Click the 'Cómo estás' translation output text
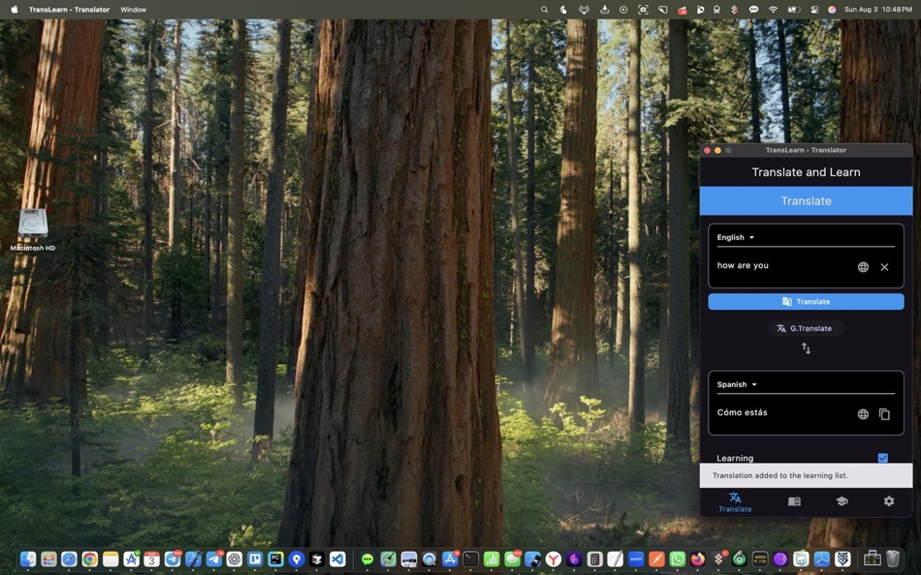The image size is (921, 575). tap(742, 412)
